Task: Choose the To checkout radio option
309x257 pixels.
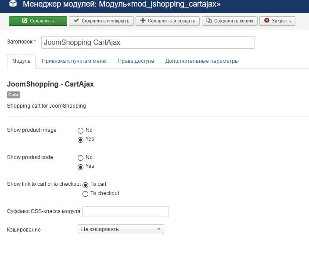Action: click(x=85, y=194)
